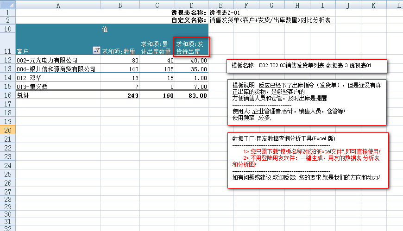
Task: Select the highlighted row 20 header
Action: tap(7, 131)
